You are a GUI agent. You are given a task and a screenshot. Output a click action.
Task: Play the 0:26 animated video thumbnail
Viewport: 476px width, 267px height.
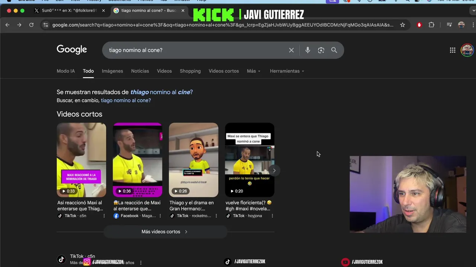click(193, 160)
